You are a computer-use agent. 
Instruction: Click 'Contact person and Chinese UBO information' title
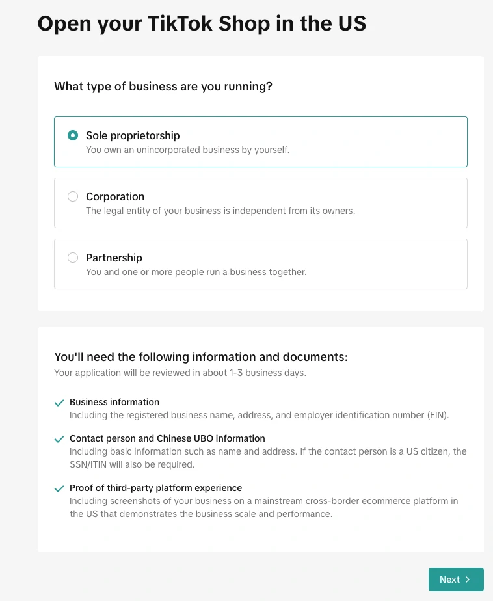point(167,438)
